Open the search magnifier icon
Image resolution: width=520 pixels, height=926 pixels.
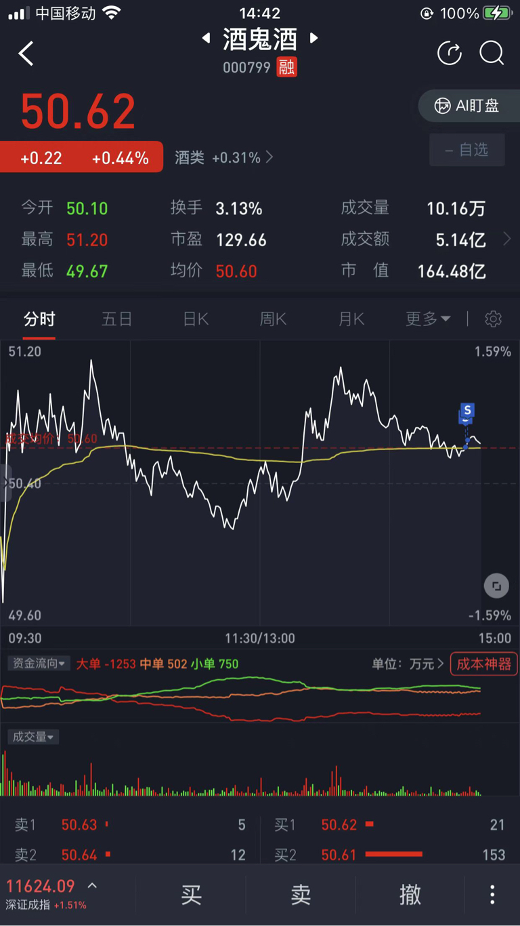click(492, 54)
